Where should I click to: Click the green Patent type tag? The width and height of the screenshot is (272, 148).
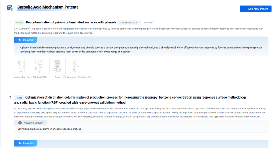coord(19,23)
